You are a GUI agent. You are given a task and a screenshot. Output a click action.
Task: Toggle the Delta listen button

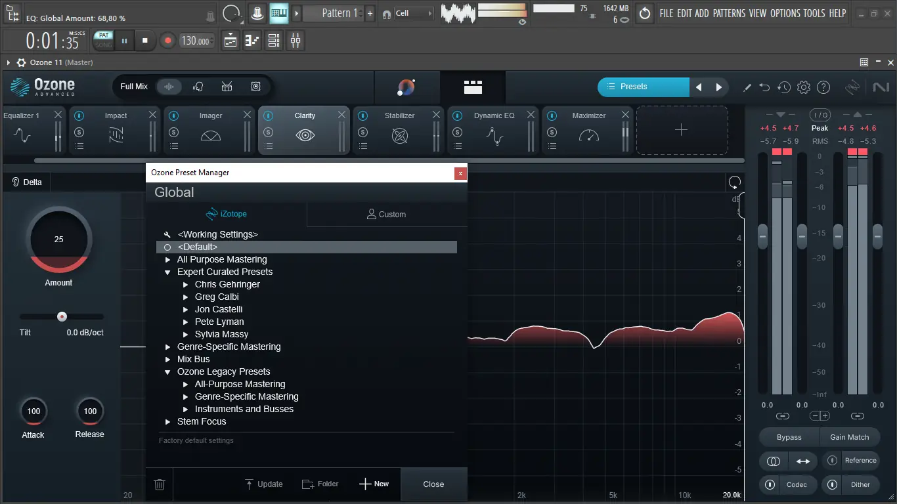click(x=27, y=182)
